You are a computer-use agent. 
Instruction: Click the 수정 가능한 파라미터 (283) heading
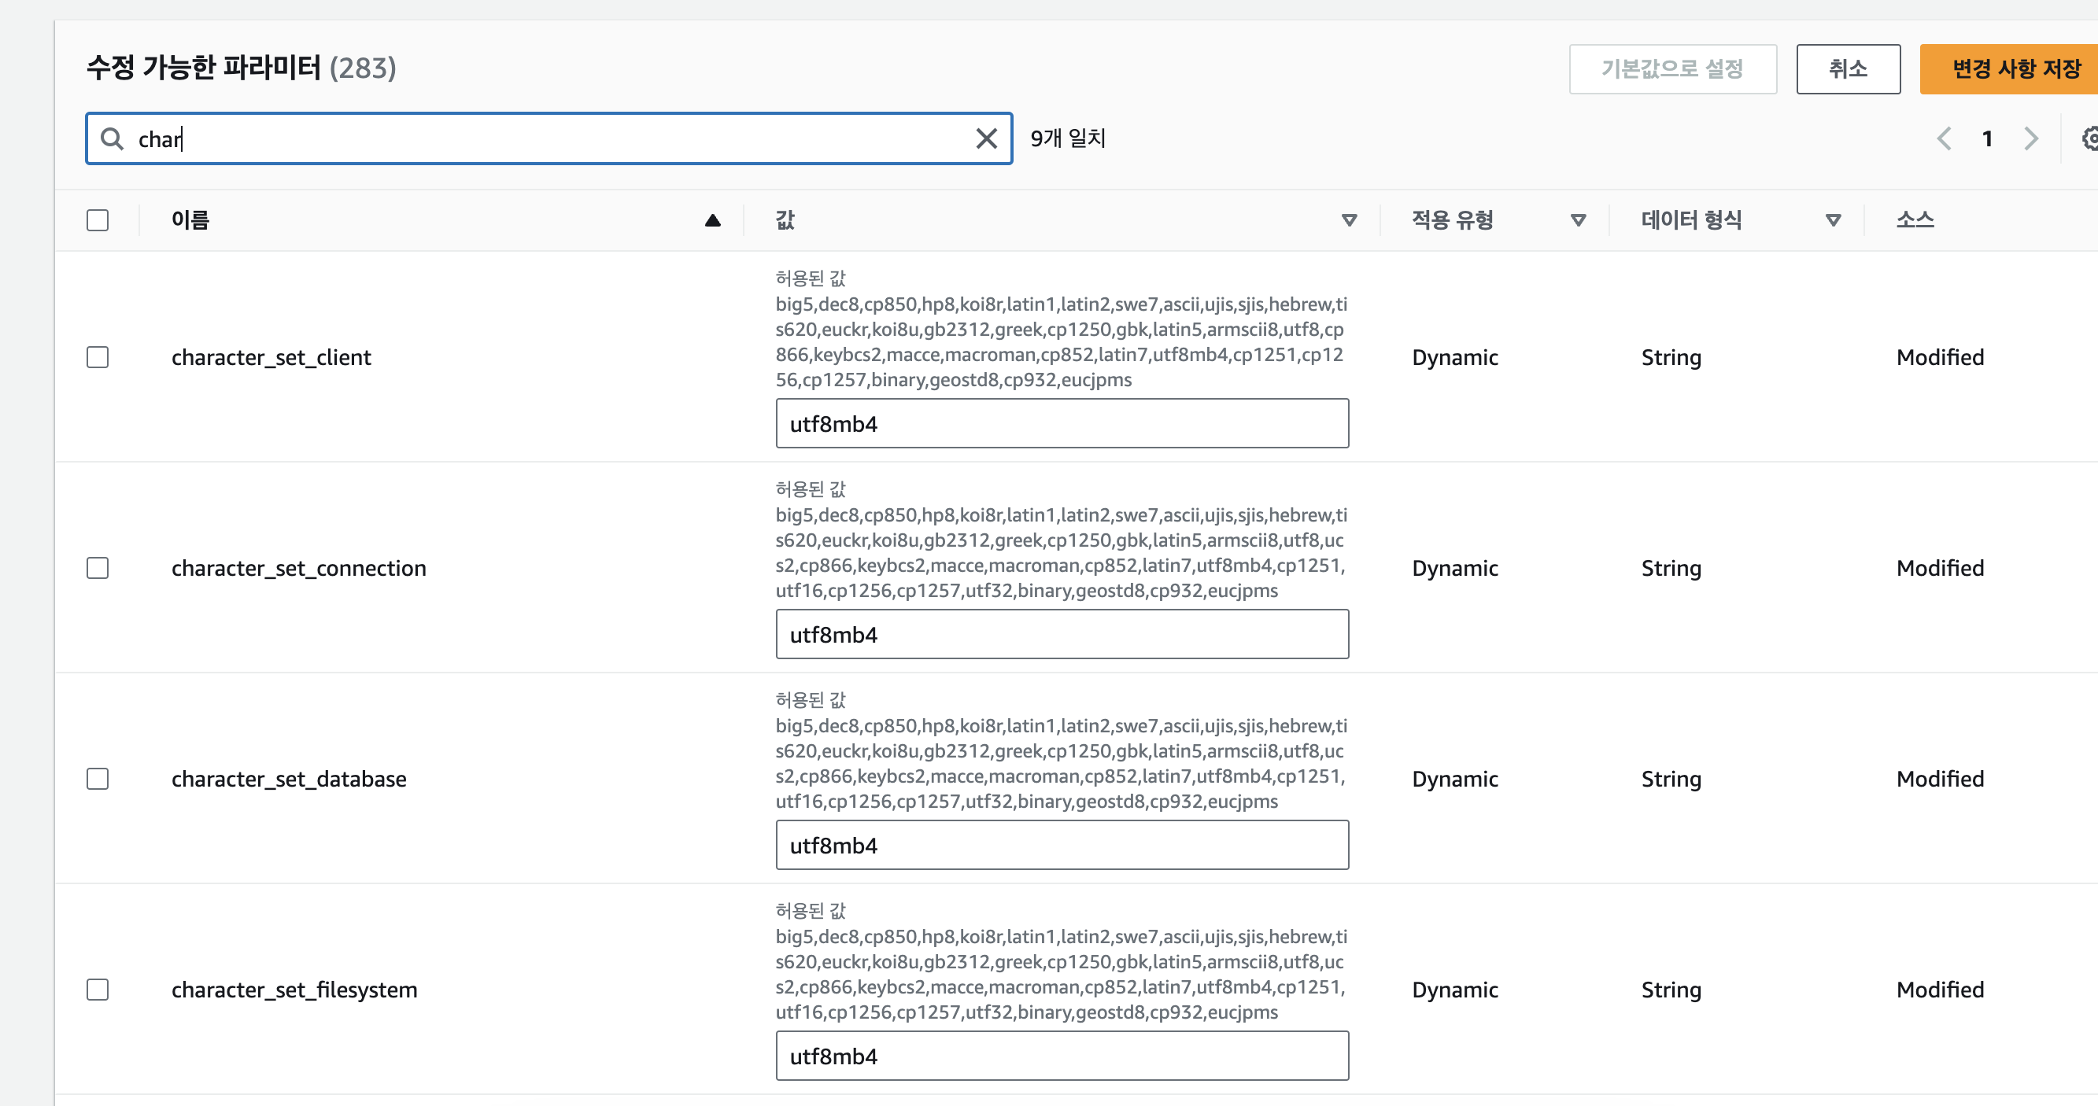click(241, 68)
